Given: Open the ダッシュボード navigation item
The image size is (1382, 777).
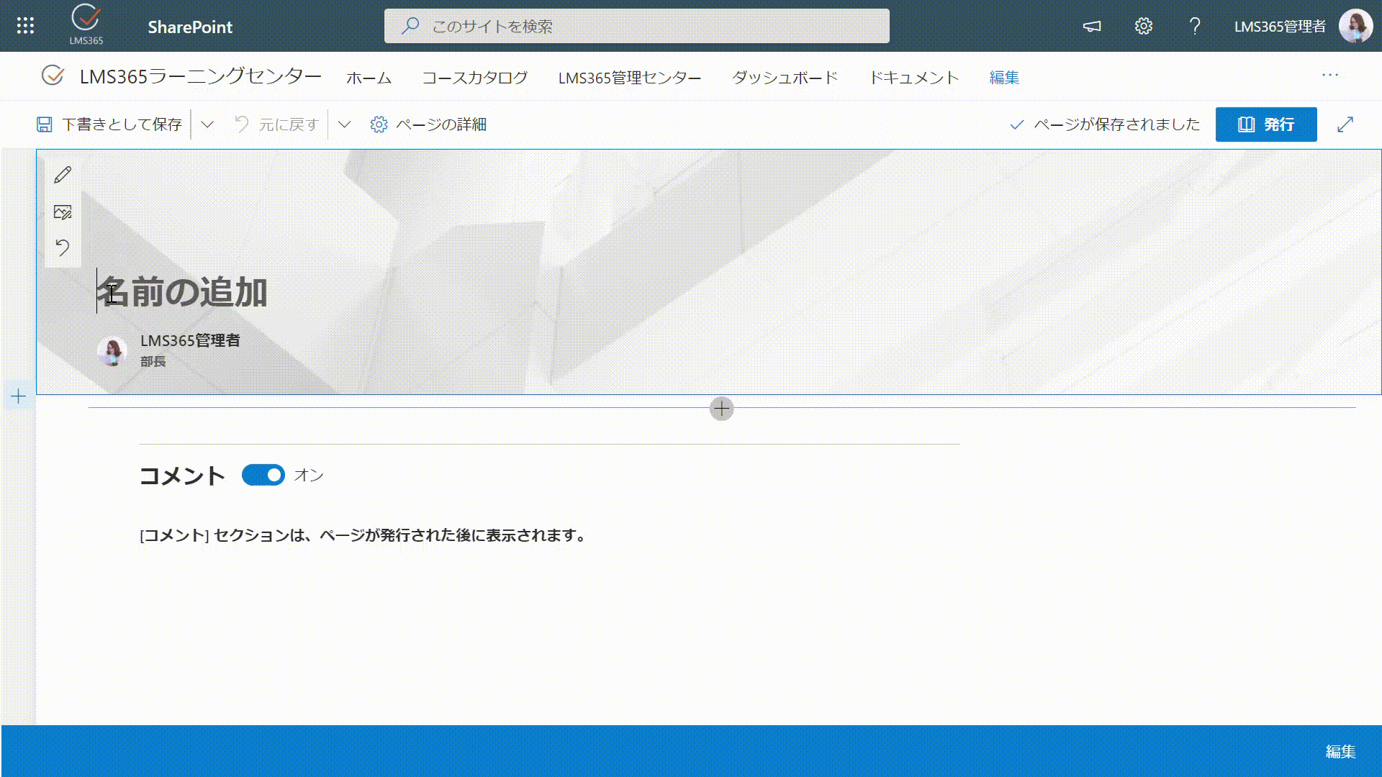Looking at the screenshot, I should point(785,78).
